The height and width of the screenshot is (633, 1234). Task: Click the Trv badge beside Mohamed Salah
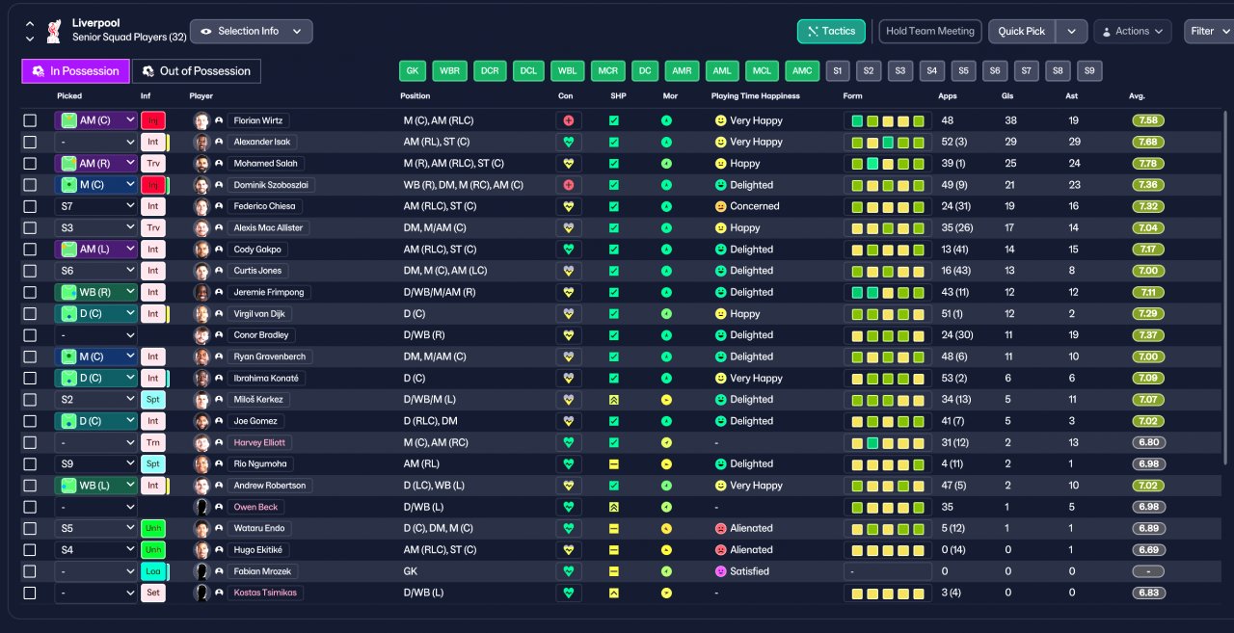[x=153, y=164]
